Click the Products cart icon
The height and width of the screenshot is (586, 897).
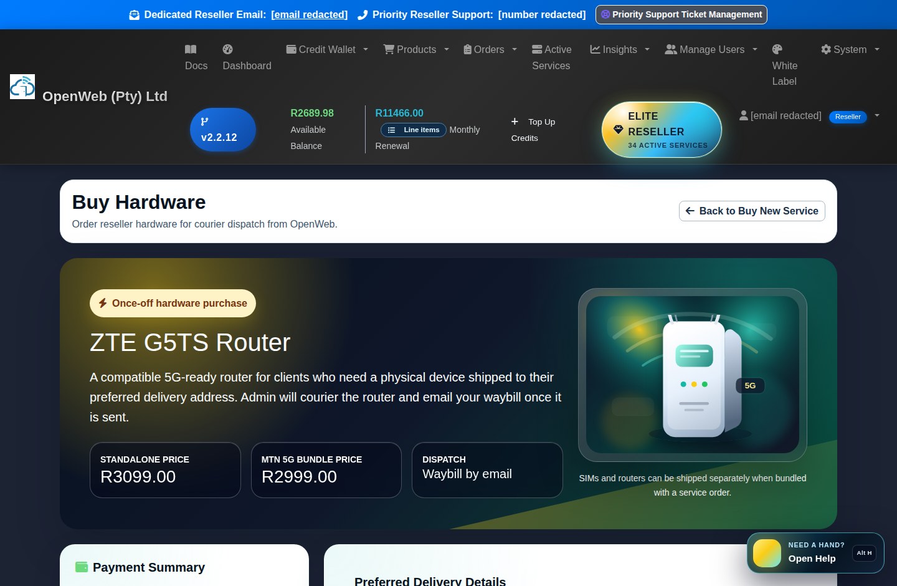(389, 49)
